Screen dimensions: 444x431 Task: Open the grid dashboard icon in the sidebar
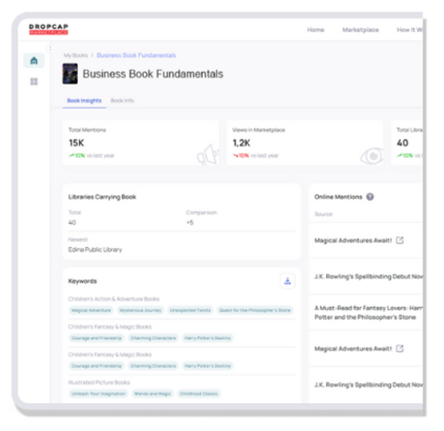pyautogui.click(x=34, y=82)
